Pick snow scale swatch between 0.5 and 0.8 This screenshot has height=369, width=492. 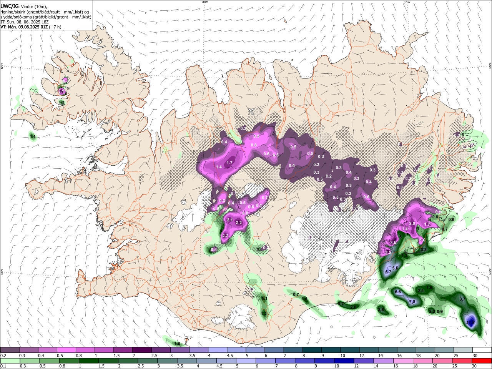(66, 350)
